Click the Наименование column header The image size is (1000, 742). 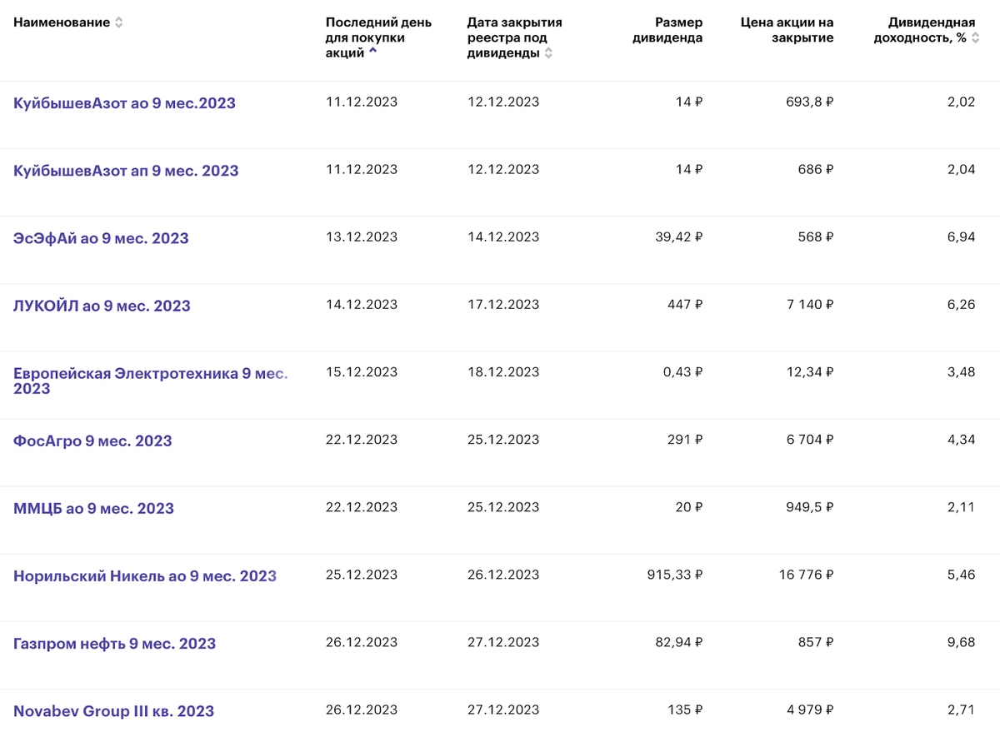(x=62, y=22)
